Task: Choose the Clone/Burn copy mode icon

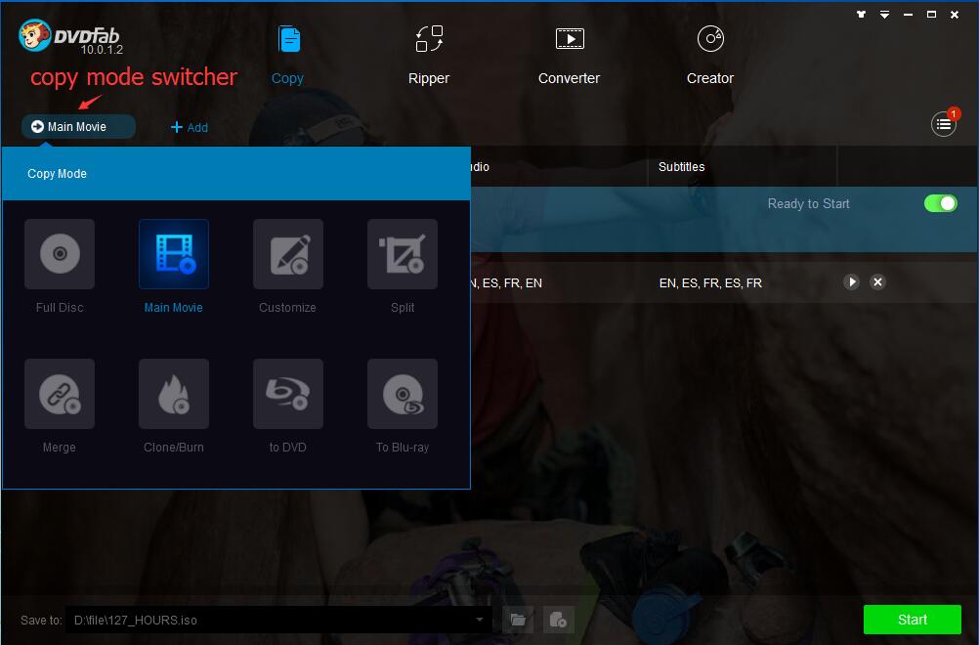Action: (x=174, y=394)
